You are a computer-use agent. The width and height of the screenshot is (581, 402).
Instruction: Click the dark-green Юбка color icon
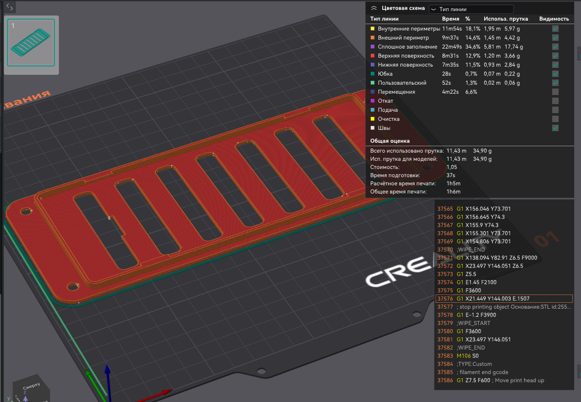pos(372,74)
